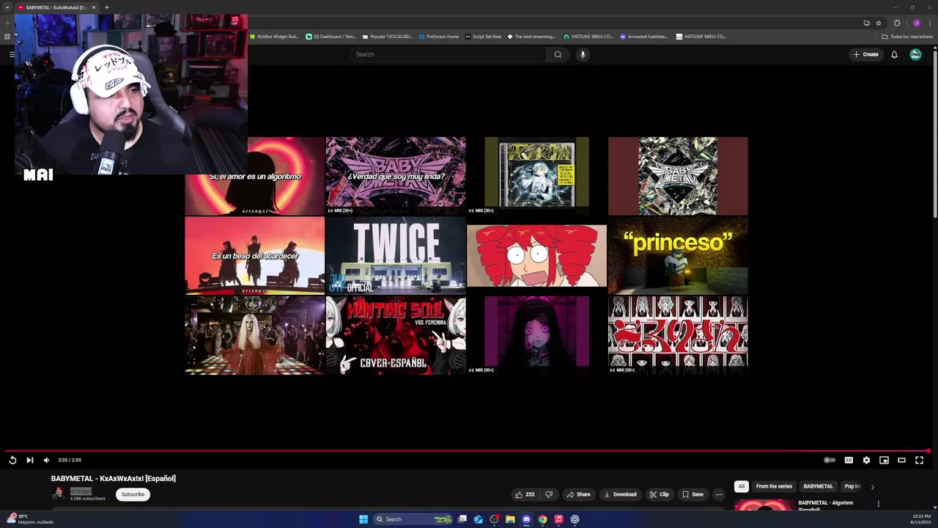
Task: Open Windows Start menu
Action: point(363,519)
